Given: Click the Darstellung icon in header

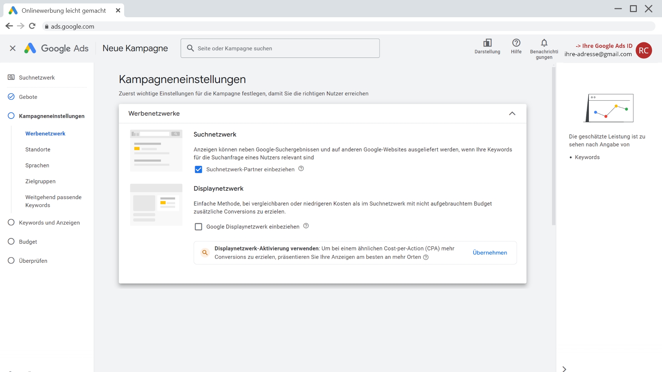Looking at the screenshot, I should coord(487,43).
